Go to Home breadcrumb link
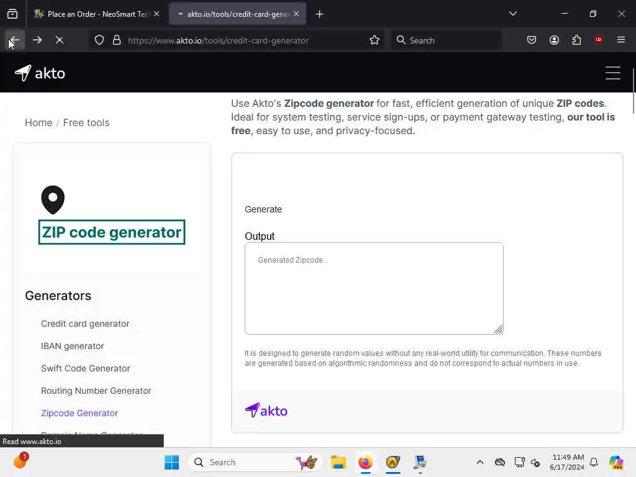Screen dimensions: 636x477 [39, 122]
